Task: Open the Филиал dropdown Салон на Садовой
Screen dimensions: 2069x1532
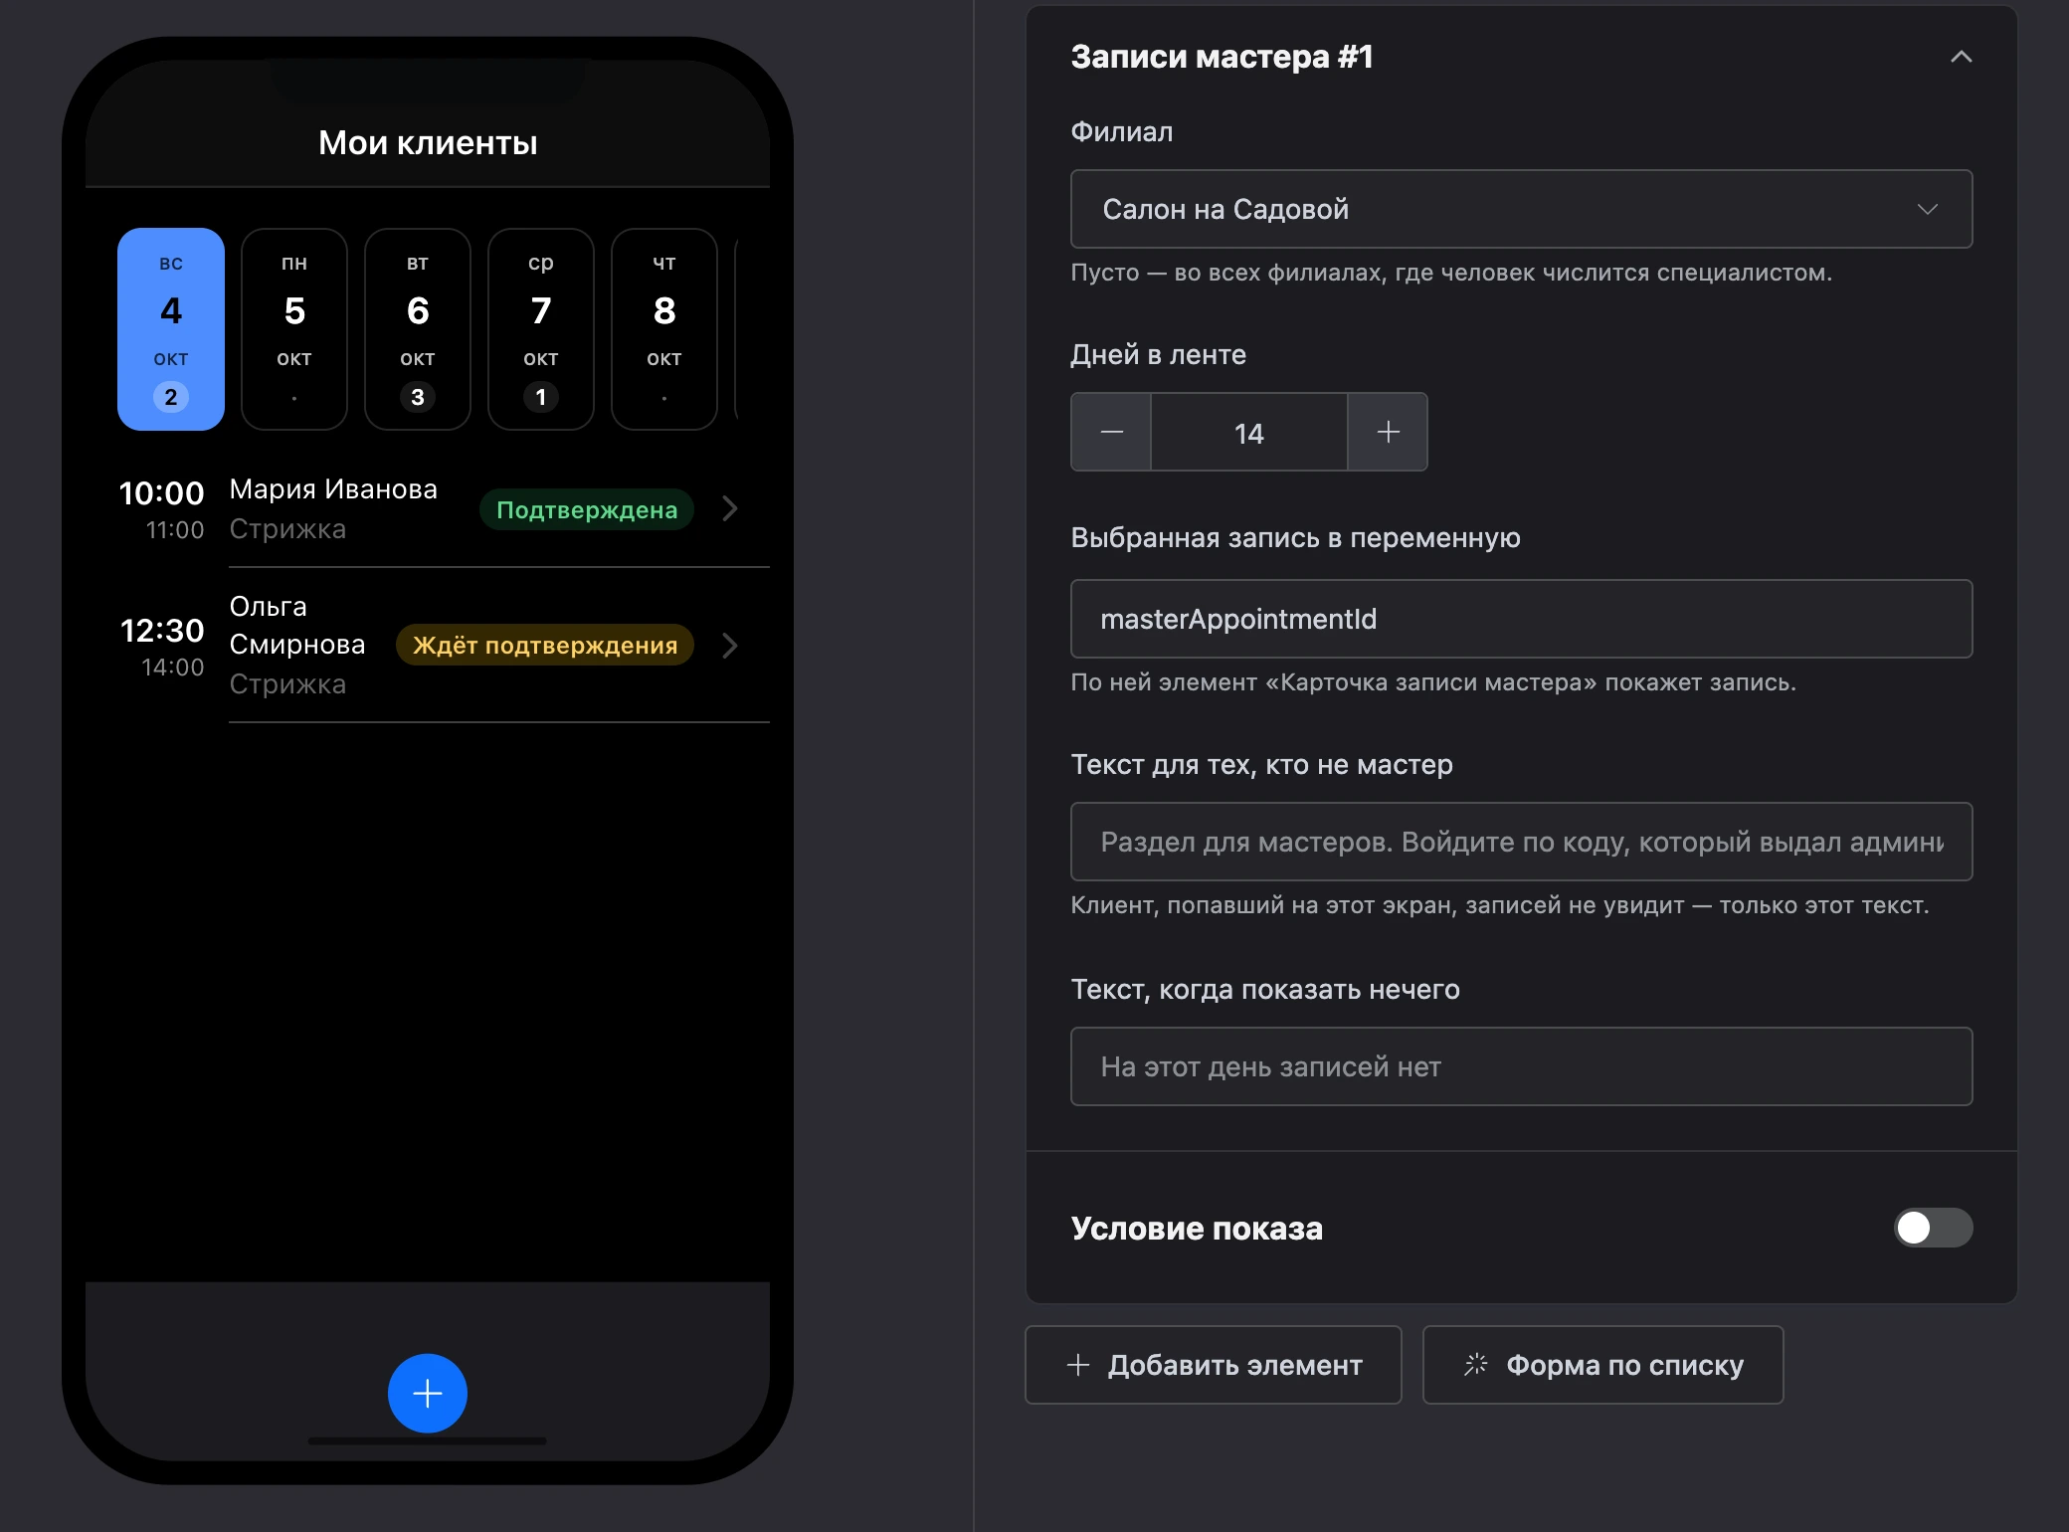Action: pos(1521,209)
